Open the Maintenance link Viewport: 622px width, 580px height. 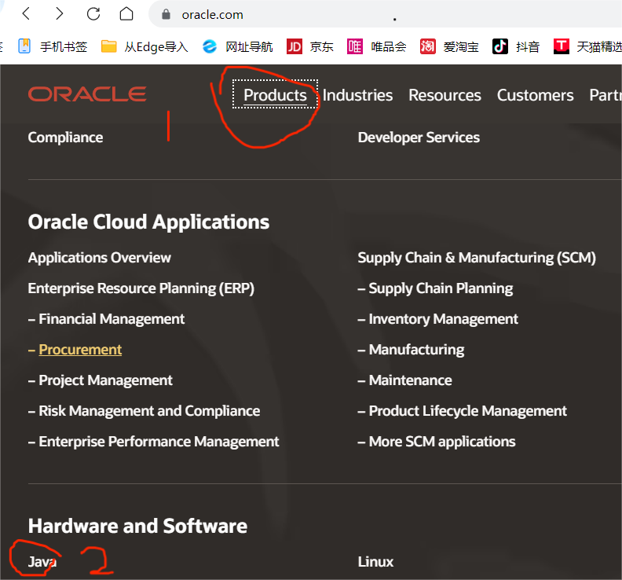410,380
